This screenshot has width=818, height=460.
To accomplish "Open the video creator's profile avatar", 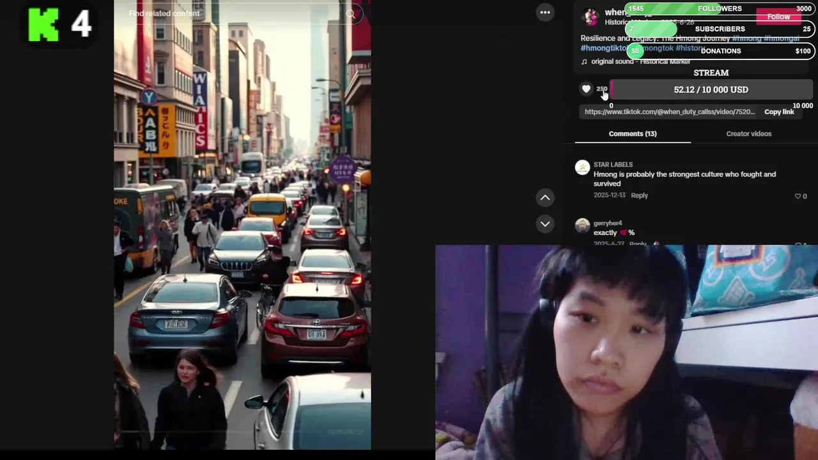I will pyautogui.click(x=590, y=16).
